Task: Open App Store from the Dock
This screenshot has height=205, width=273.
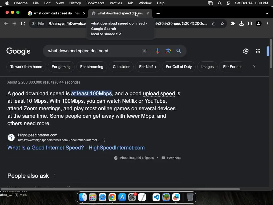Action: pos(122,197)
